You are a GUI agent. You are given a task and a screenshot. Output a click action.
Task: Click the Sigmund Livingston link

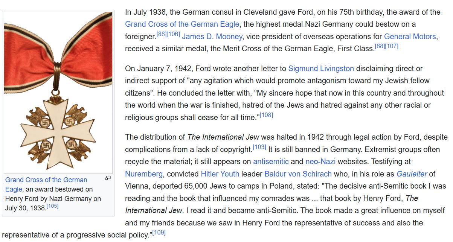pos(321,68)
